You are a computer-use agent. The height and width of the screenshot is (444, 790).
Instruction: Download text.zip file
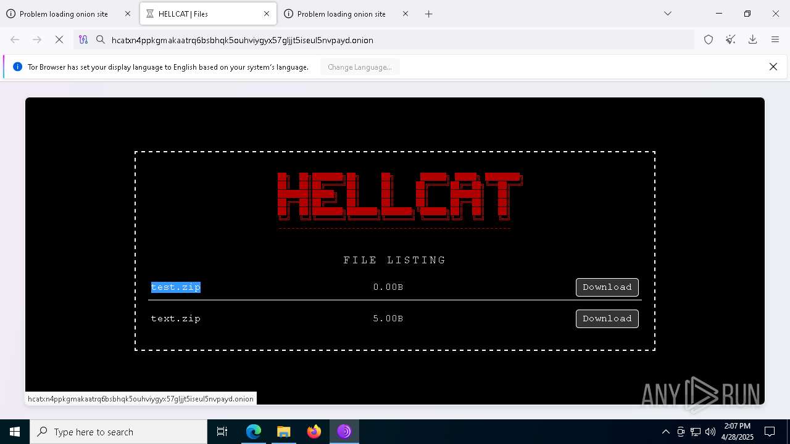(607, 319)
